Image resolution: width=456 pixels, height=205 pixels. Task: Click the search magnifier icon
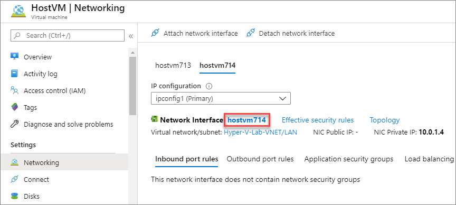17,36
